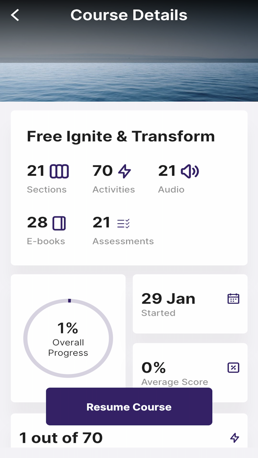The image size is (258, 458).
Task: Select the Course Details title
Action: click(129, 15)
